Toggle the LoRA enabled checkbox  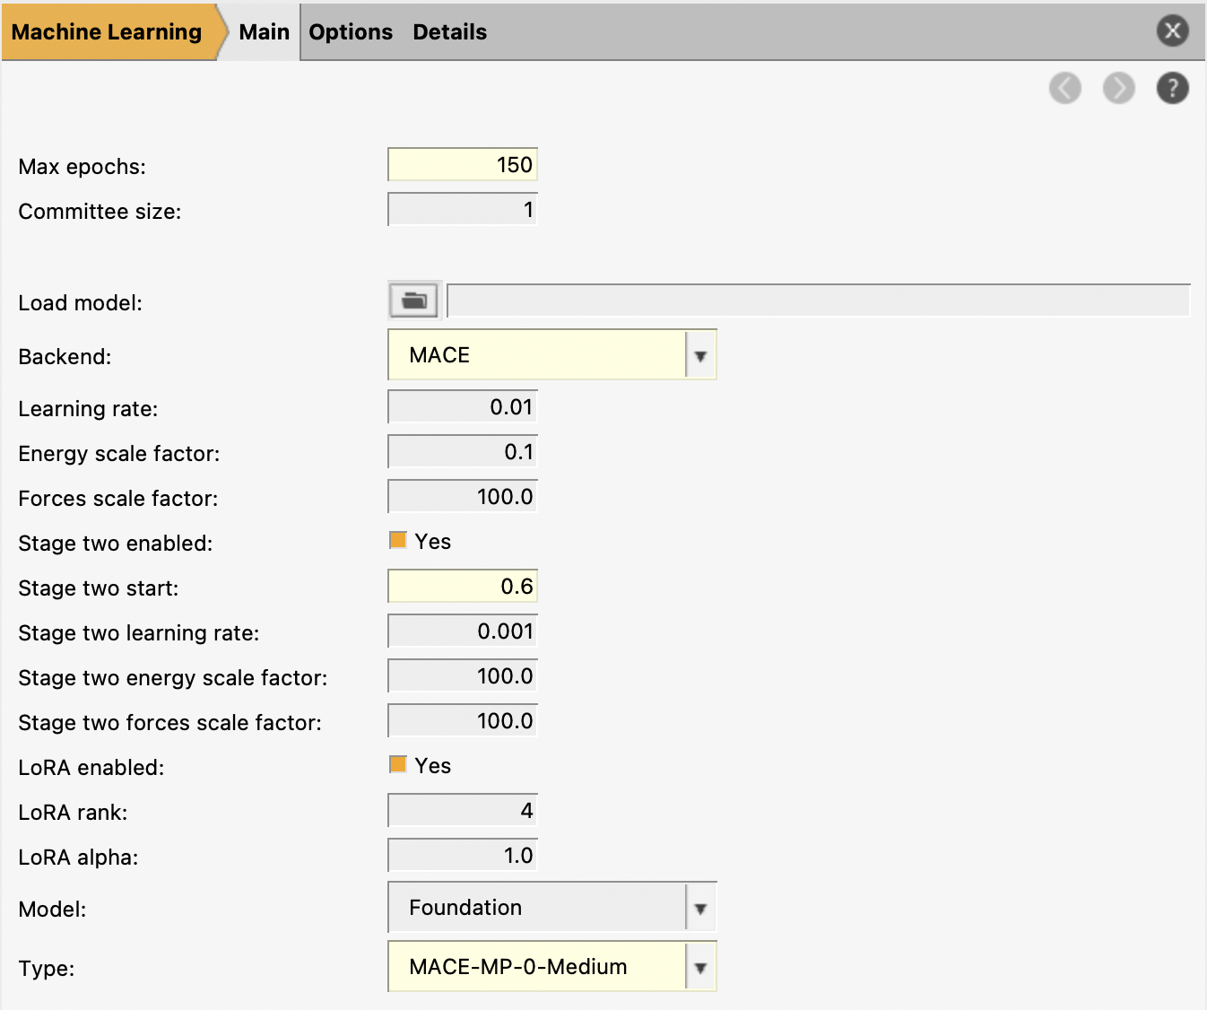[398, 764]
